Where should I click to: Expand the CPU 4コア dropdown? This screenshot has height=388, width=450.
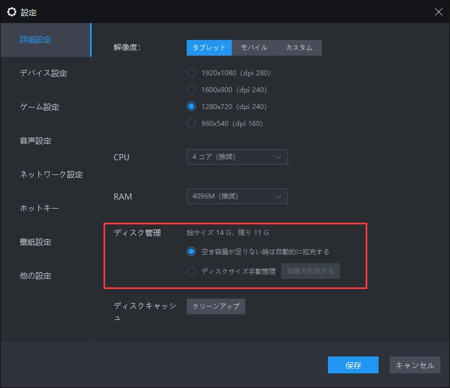(237, 157)
